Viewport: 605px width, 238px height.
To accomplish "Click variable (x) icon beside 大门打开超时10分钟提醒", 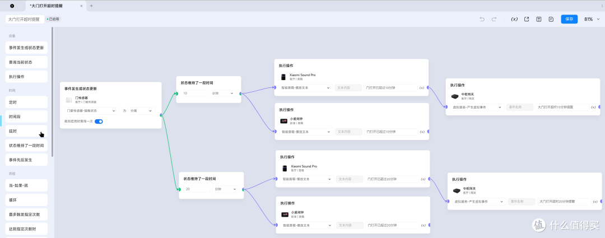I will coord(593,107).
